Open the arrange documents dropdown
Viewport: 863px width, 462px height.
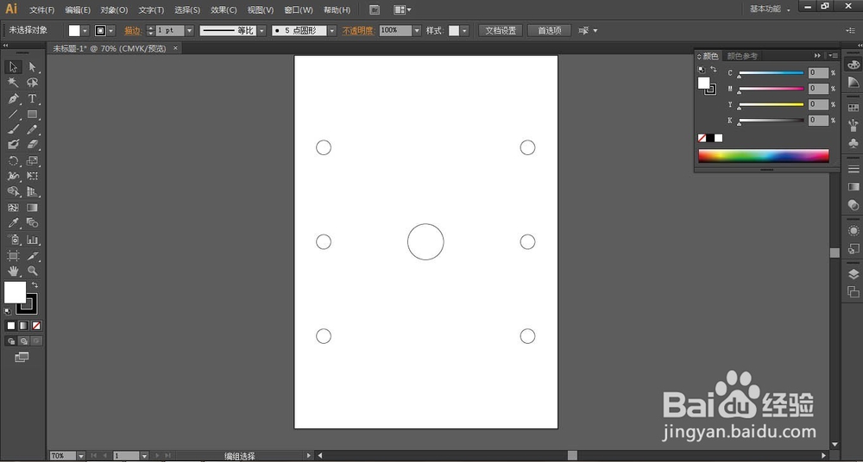pyautogui.click(x=403, y=9)
